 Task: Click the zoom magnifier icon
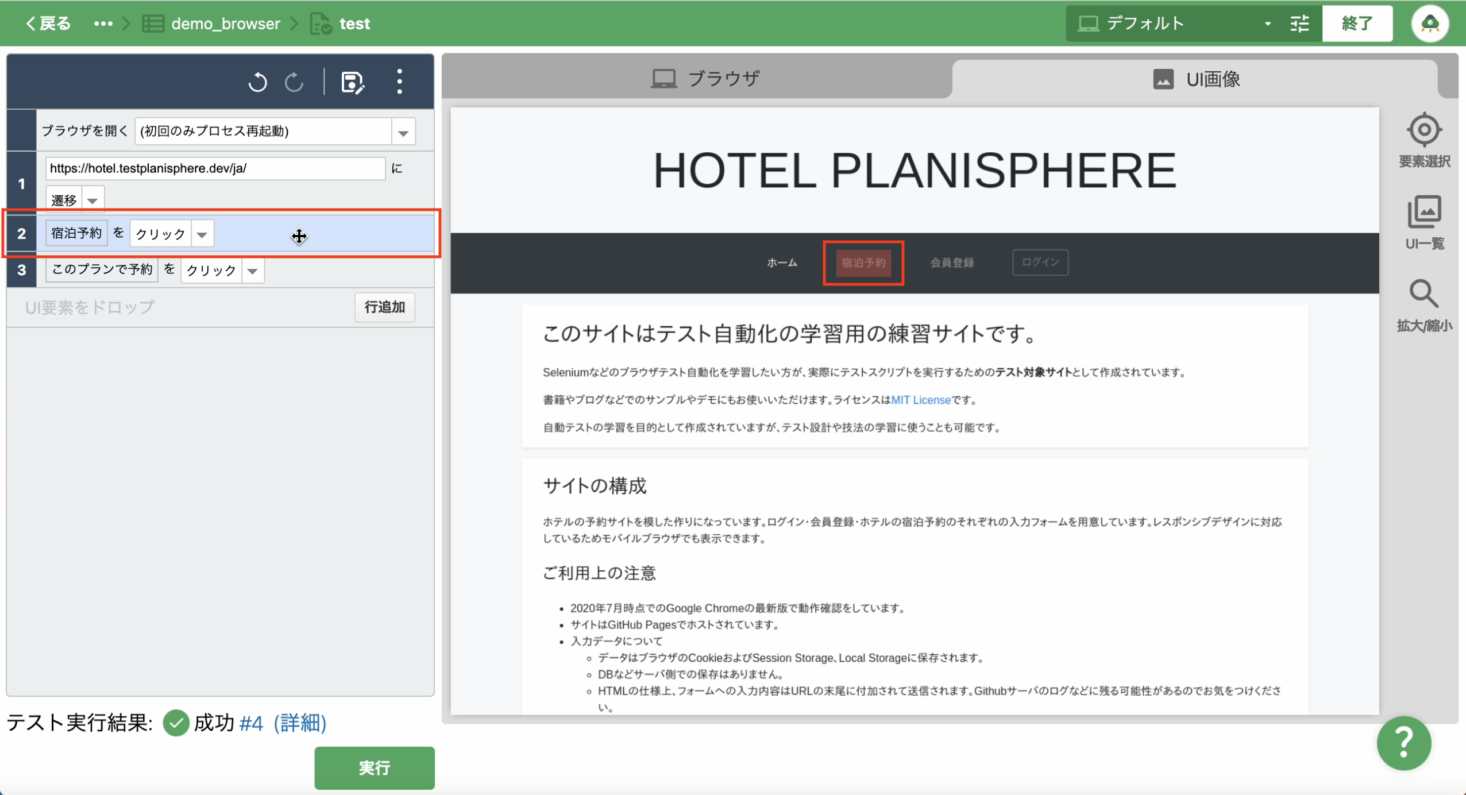pos(1423,294)
